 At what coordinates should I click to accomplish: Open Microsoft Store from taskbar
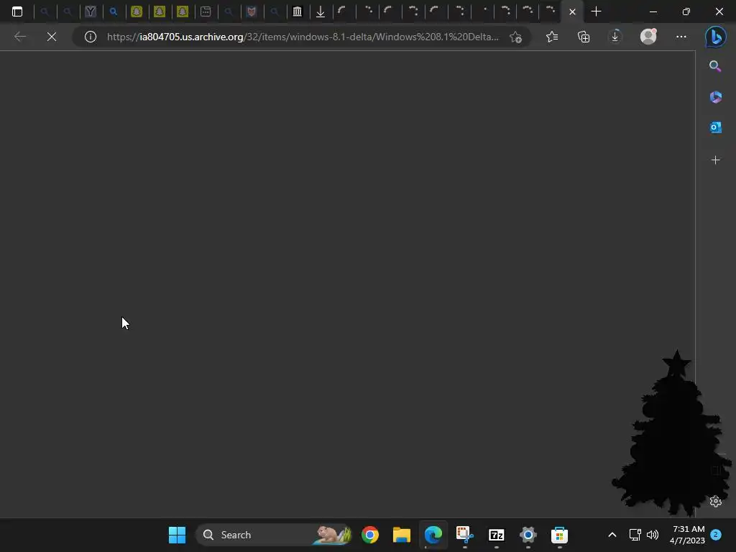click(x=559, y=535)
